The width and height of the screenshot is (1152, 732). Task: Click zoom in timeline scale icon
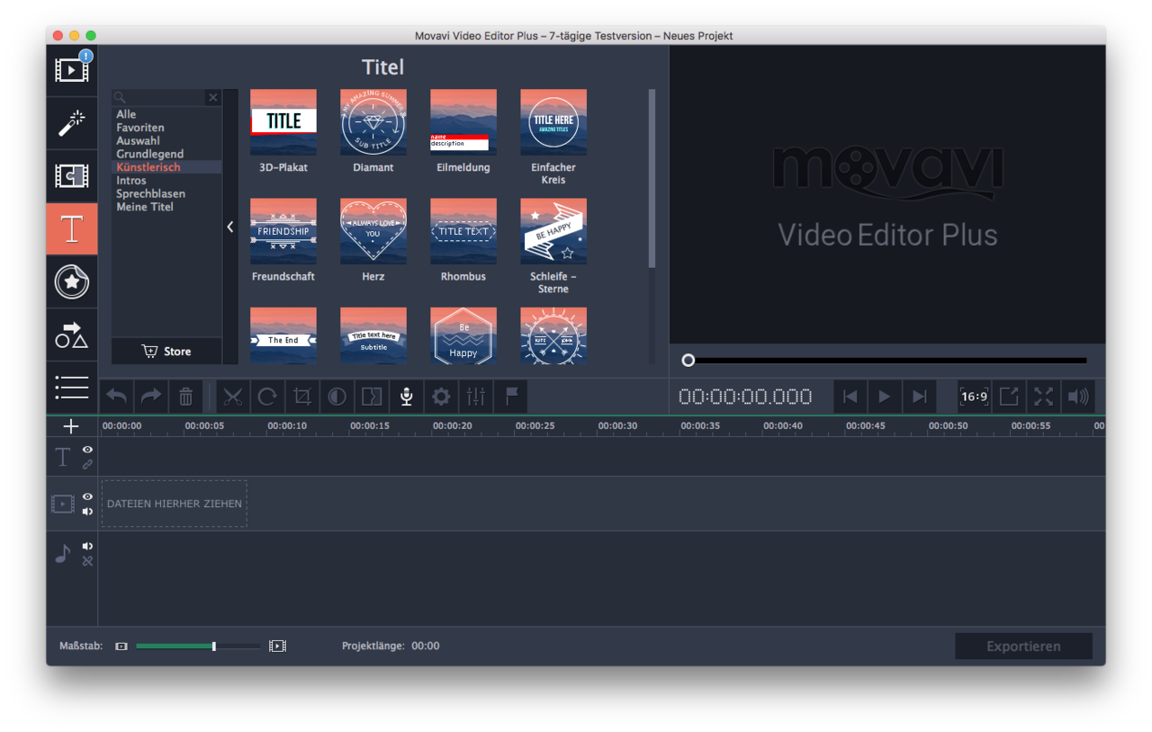(277, 646)
